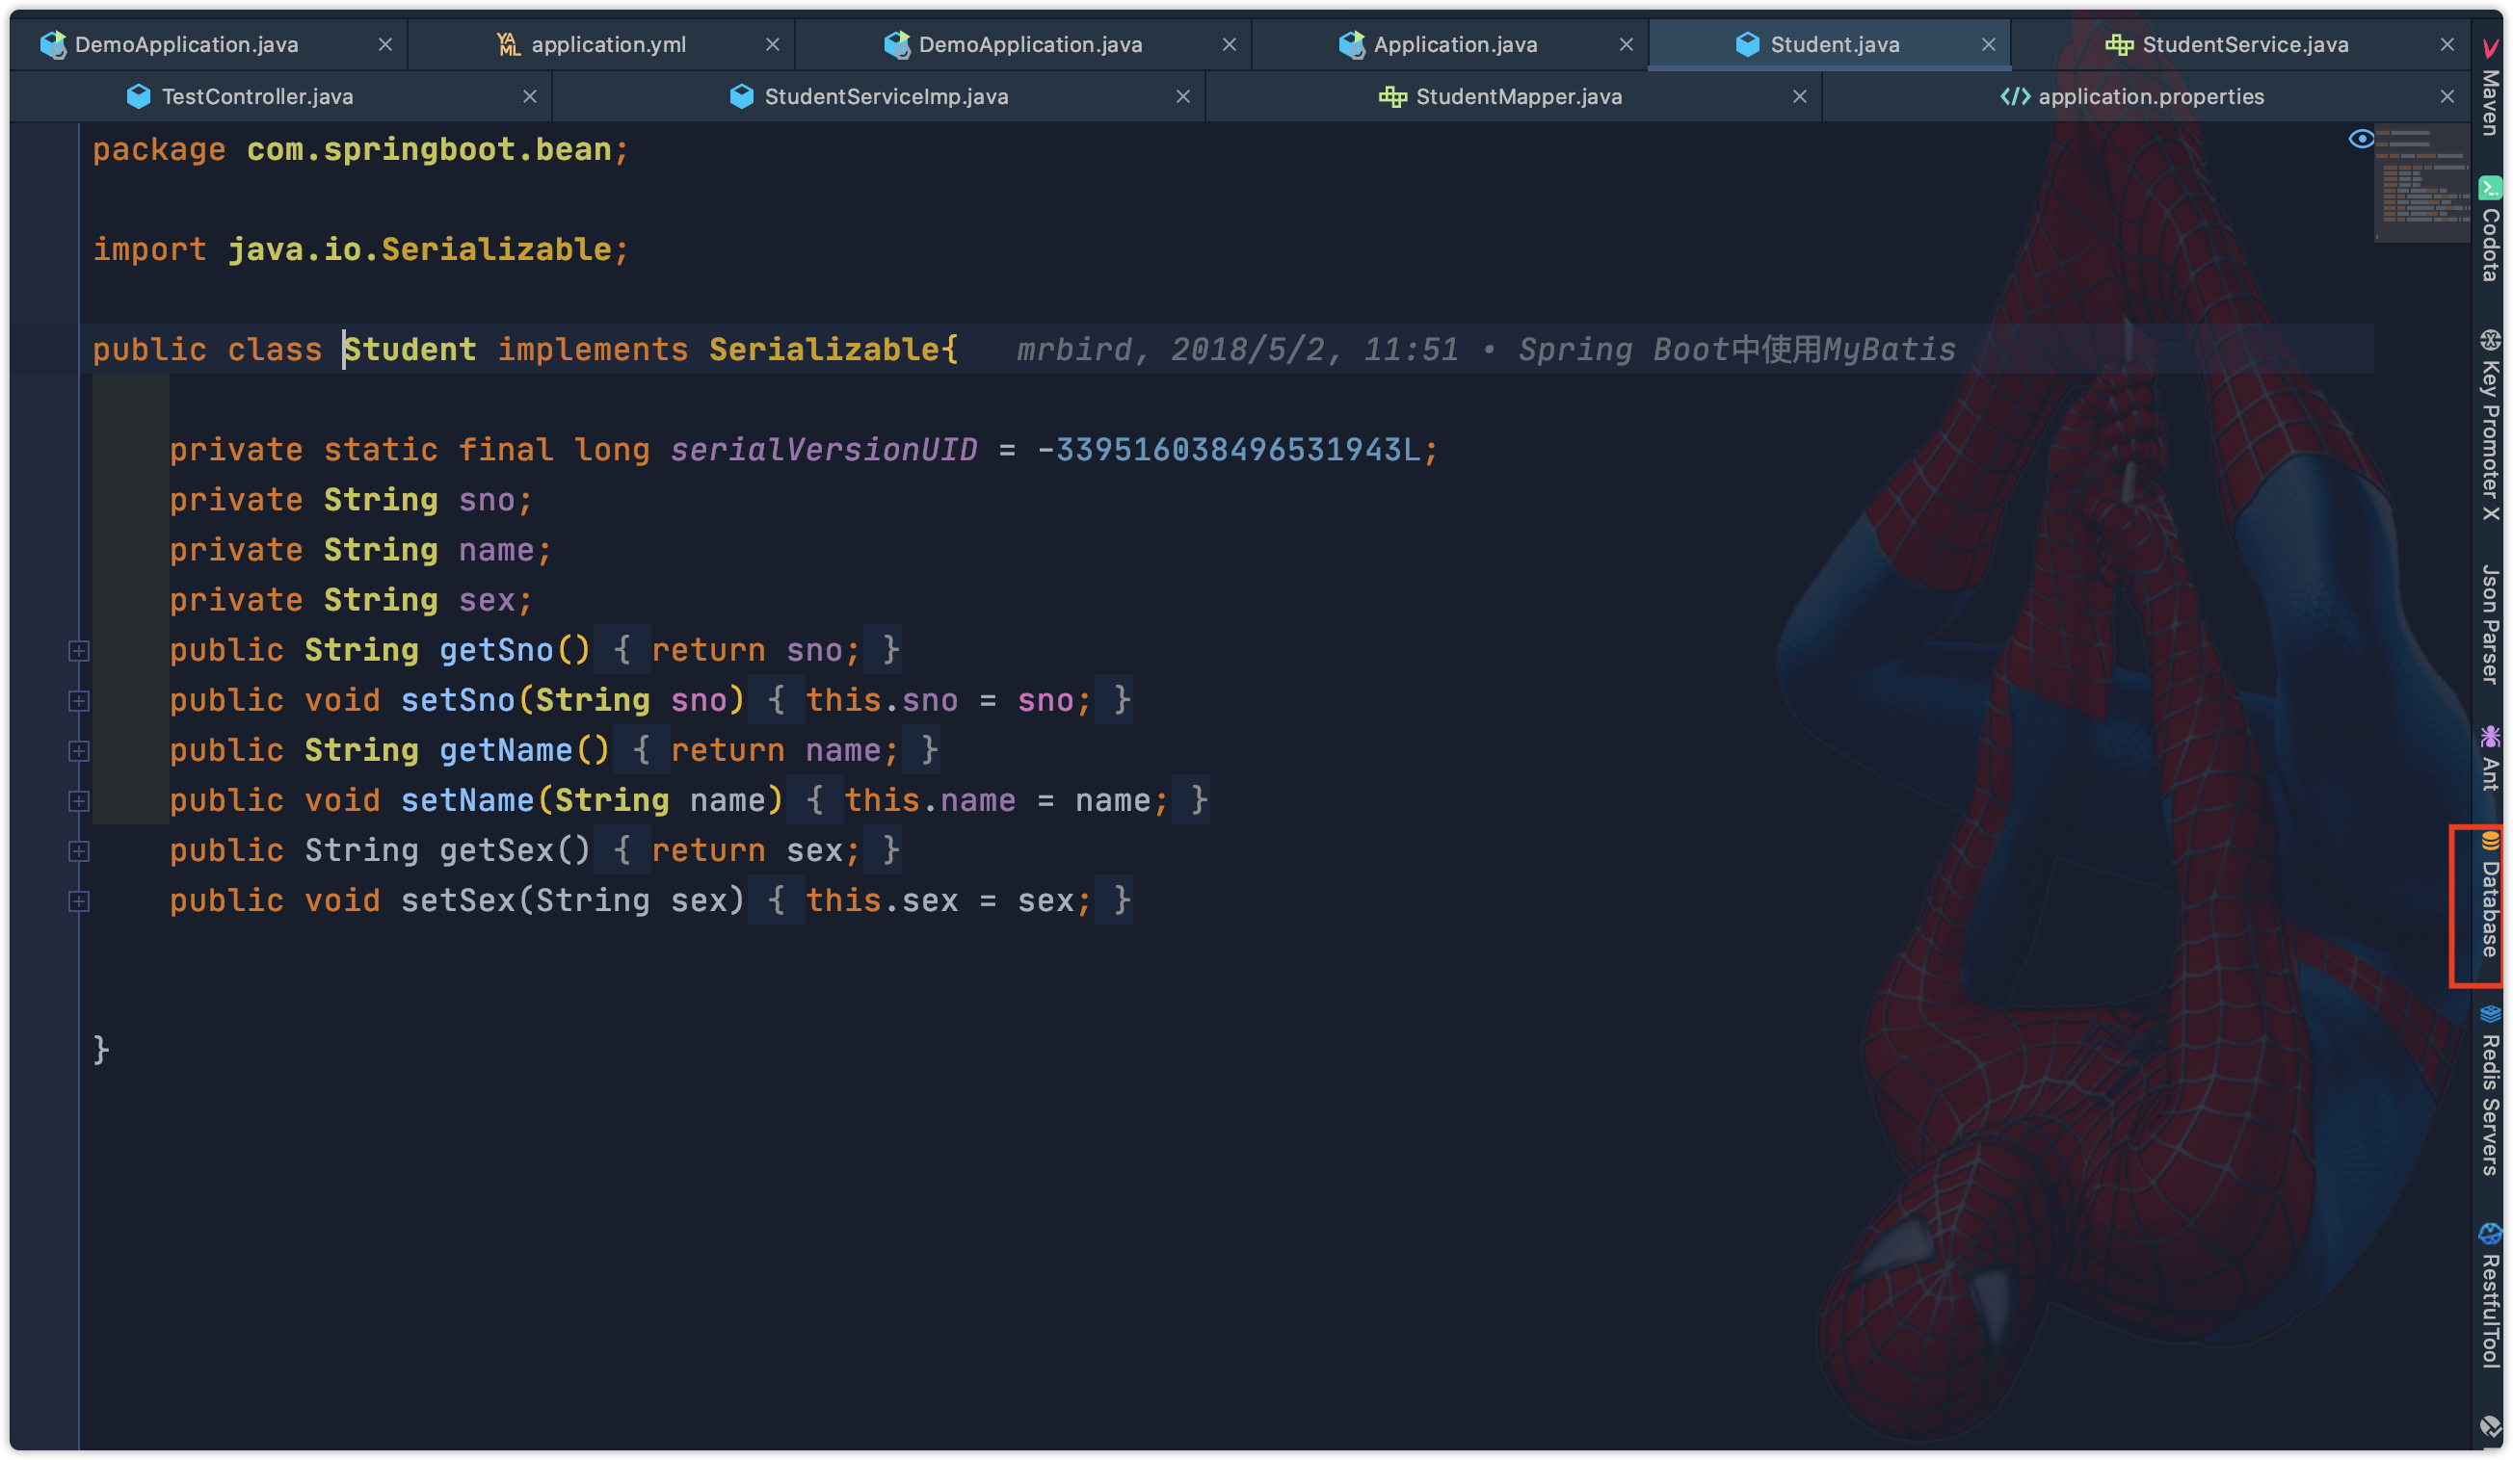Viewport: 2513px width, 1460px height.
Task: Click the method name 'getName'
Action: click(506, 750)
